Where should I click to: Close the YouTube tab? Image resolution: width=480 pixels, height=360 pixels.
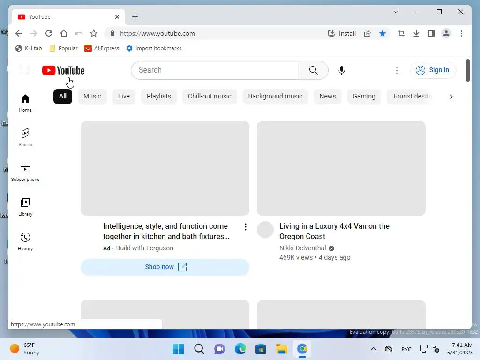coord(117,17)
